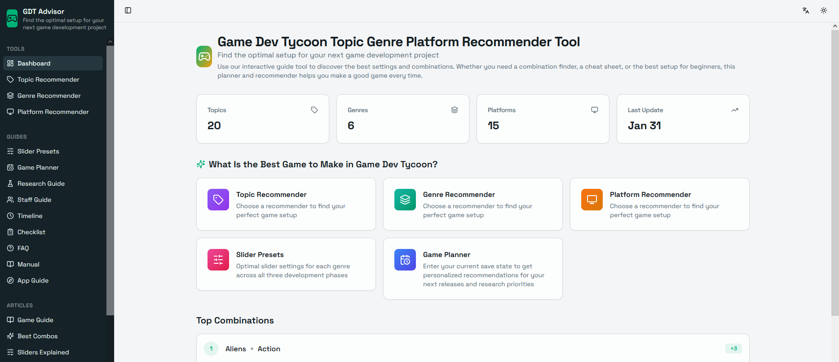The width and height of the screenshot is (839, 362).
Task: Click the Timeline clock icon
Action: [10, 216]
